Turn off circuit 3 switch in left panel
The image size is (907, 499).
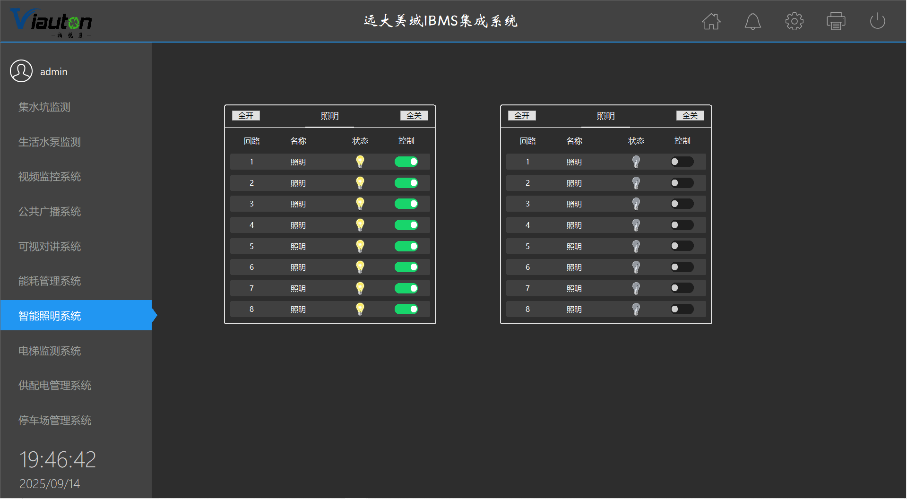(406, 204)
